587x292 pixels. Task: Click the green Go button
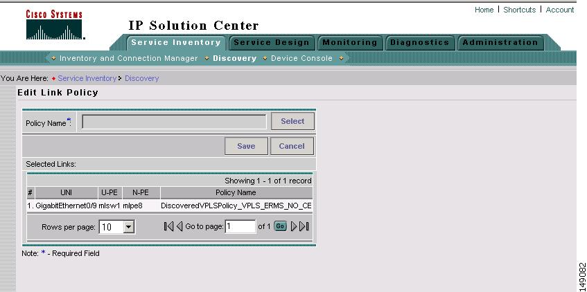tap(280, 226)
